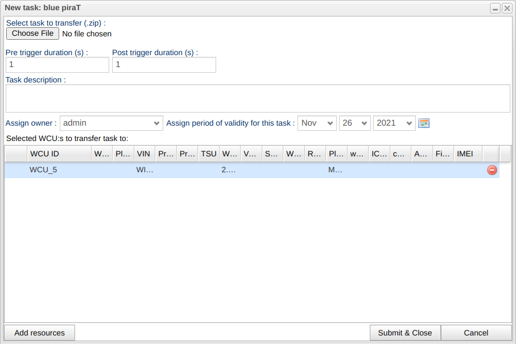Open the year dropdown showing 2021
The width and height of the screenshot is (516, 344).
(394, 123)
